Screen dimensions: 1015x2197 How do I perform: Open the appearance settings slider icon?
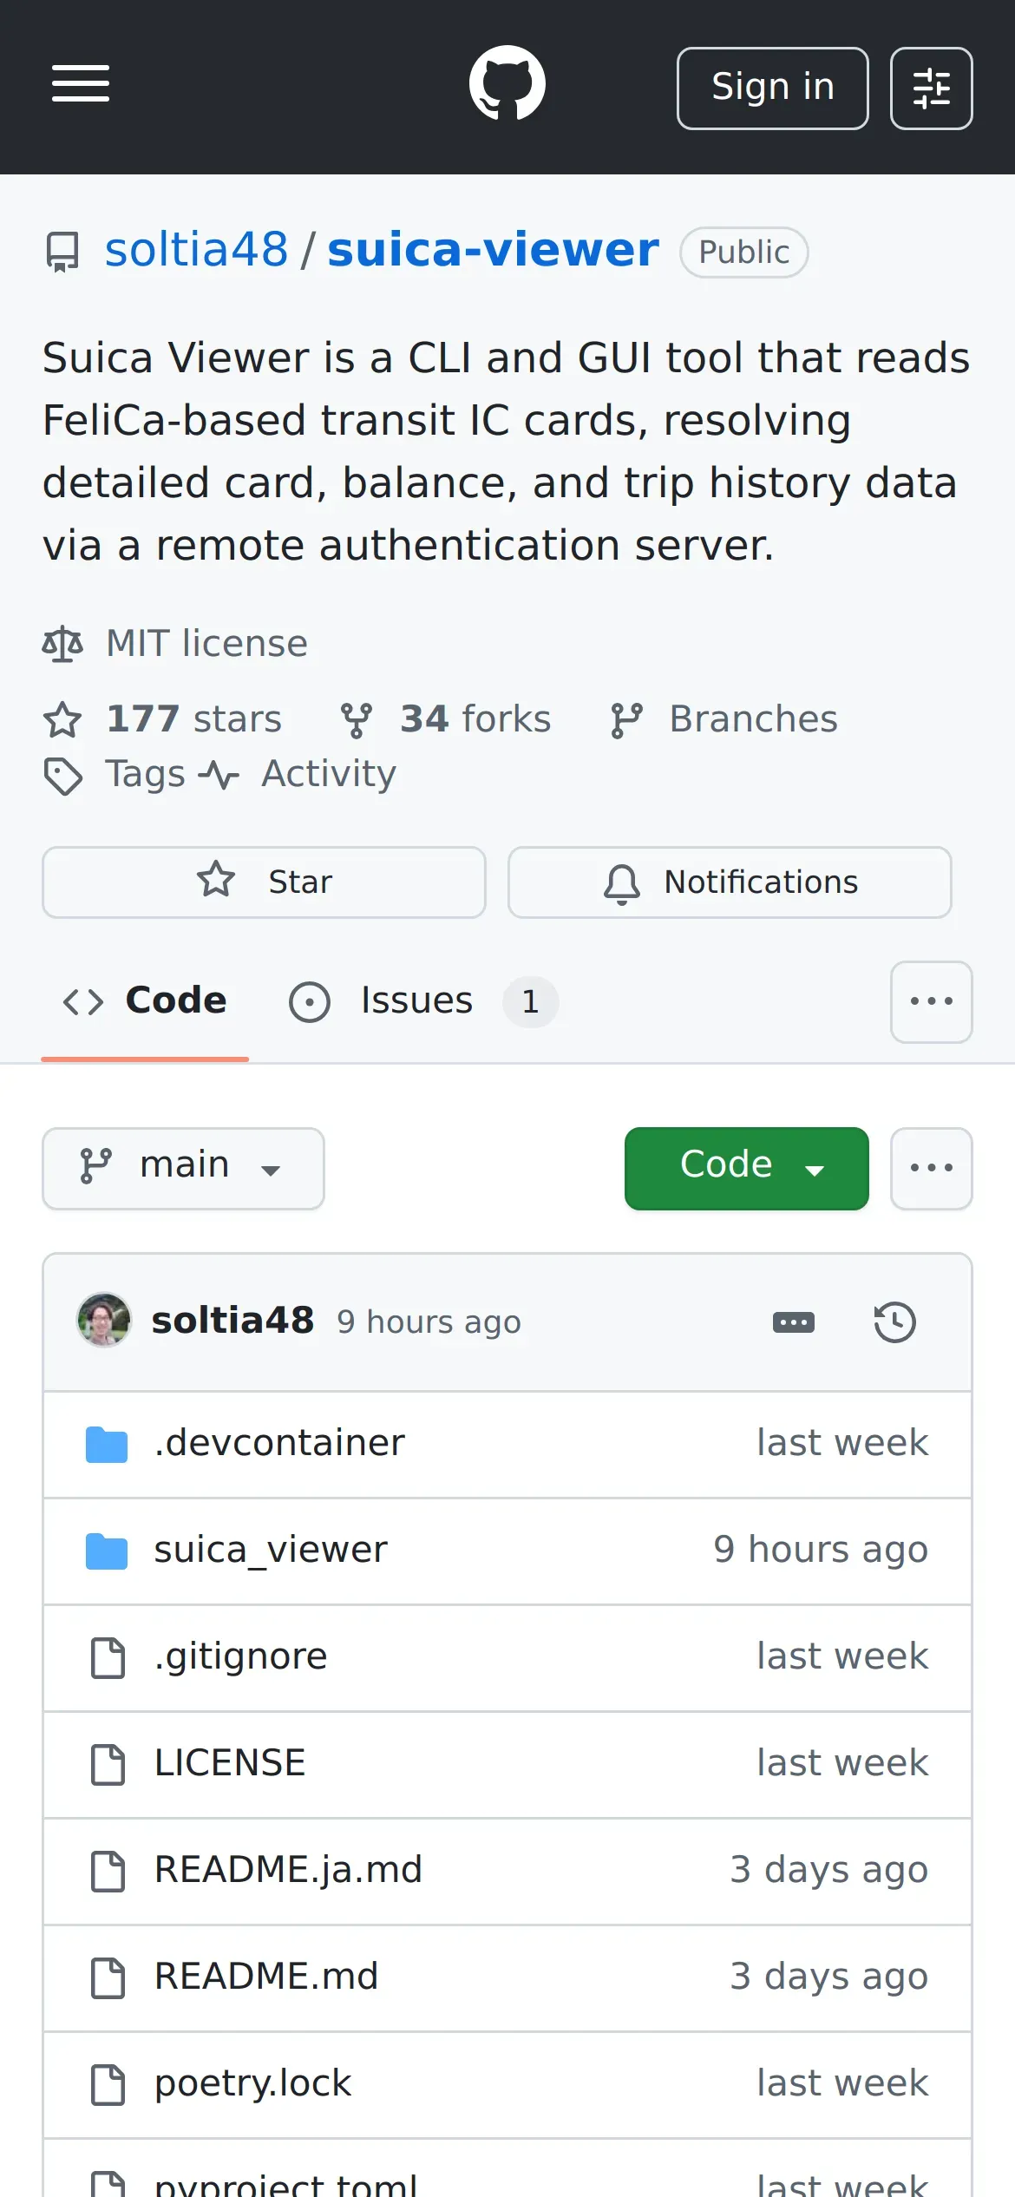[931, 89]
